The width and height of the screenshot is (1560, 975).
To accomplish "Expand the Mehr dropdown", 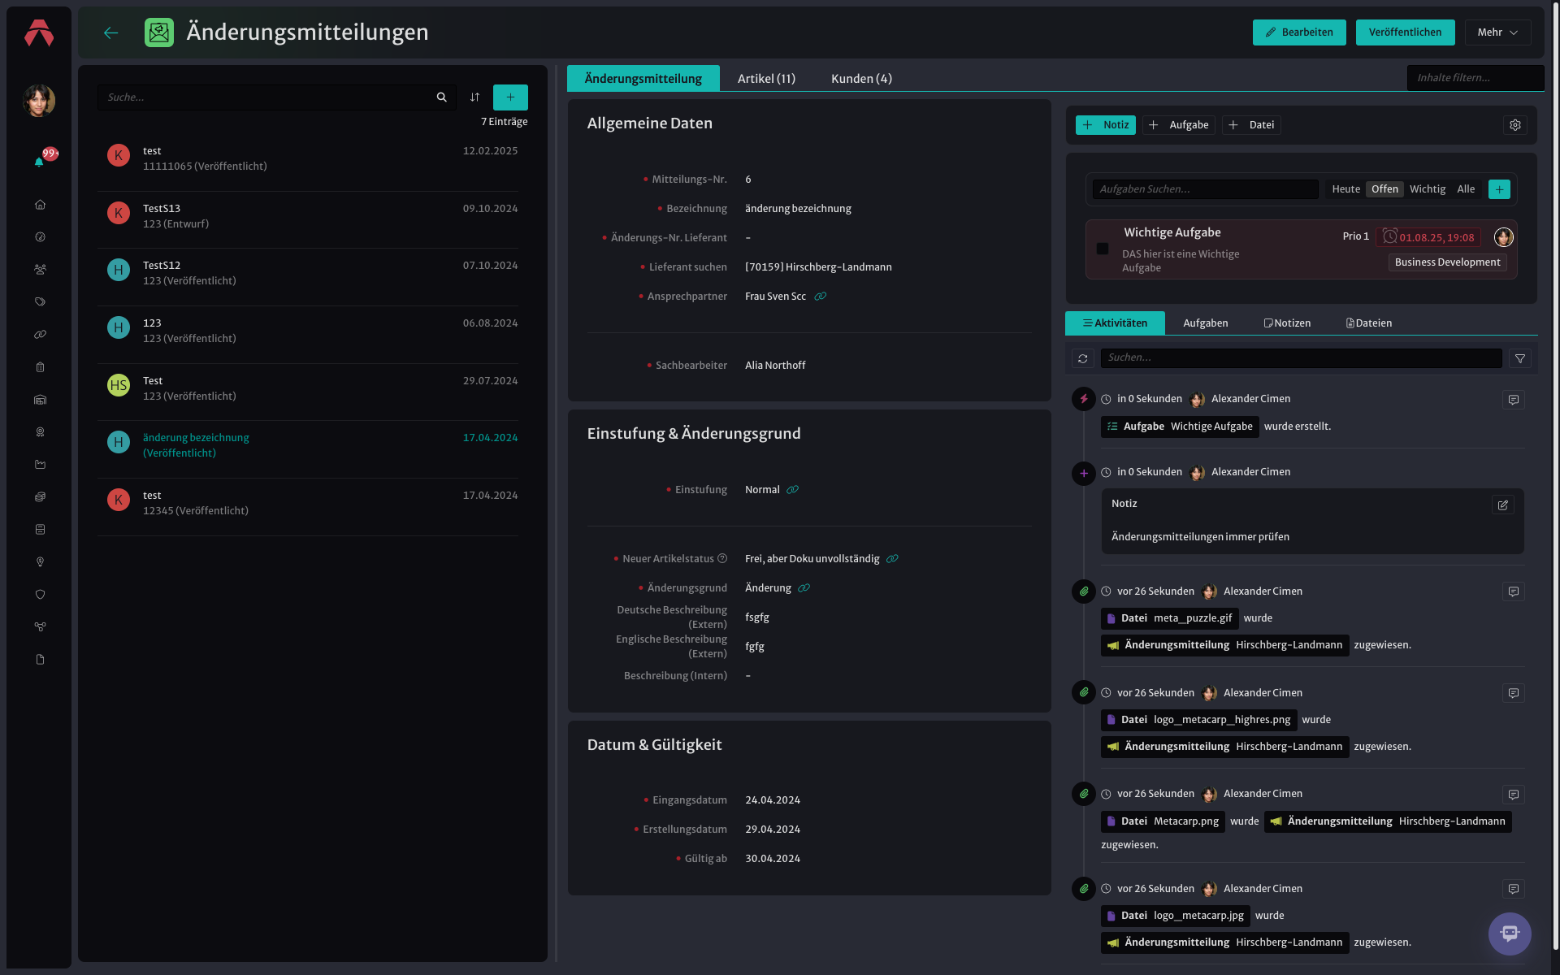I will point(1497,32).
